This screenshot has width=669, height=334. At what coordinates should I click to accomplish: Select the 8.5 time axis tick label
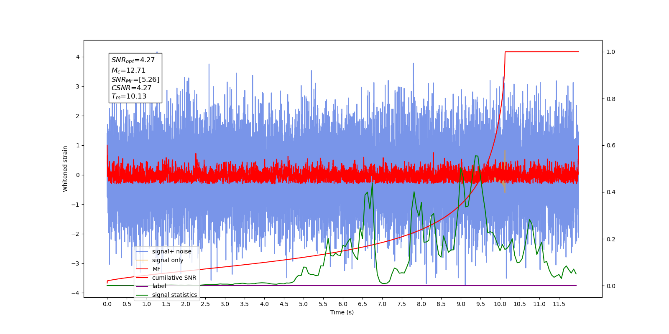pos(441,304)
